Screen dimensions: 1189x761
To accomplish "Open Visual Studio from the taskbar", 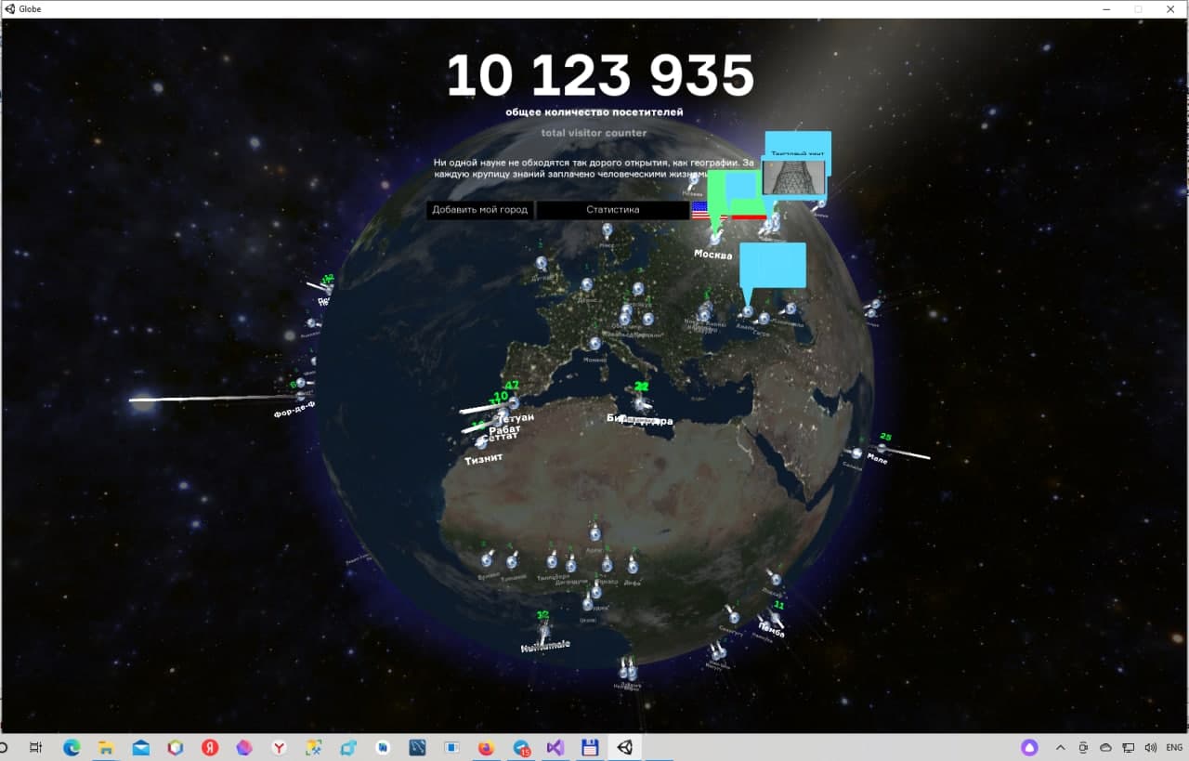I will click(x=555, y=747).
